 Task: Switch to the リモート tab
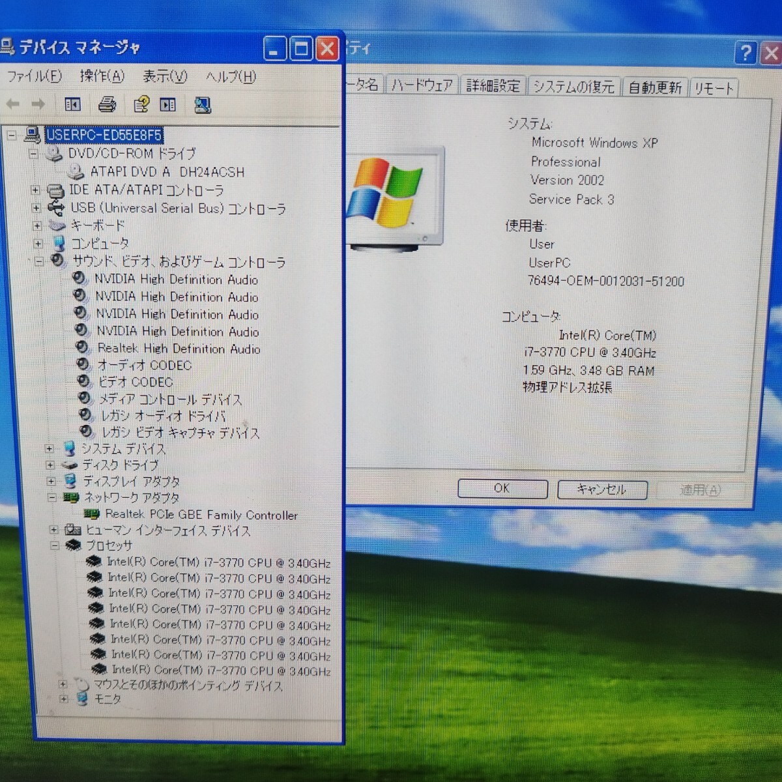coord(714,88)
